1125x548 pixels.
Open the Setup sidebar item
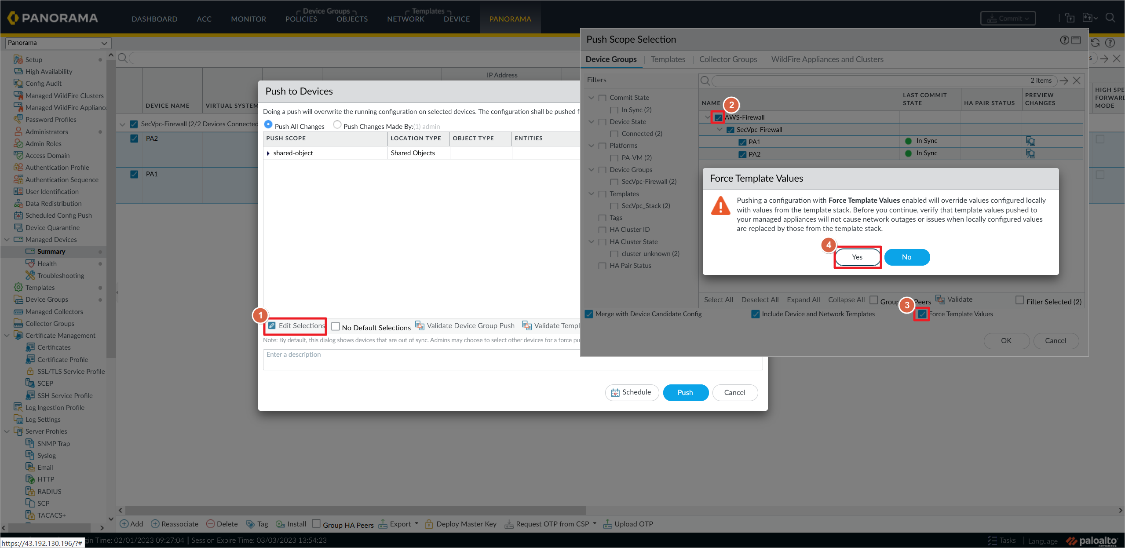coord(33,59)
